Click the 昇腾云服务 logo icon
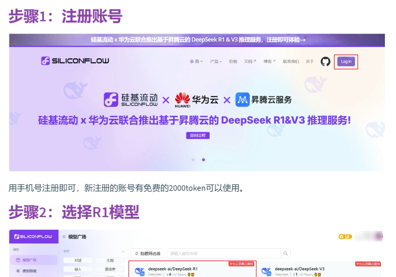 click(242, 99)
